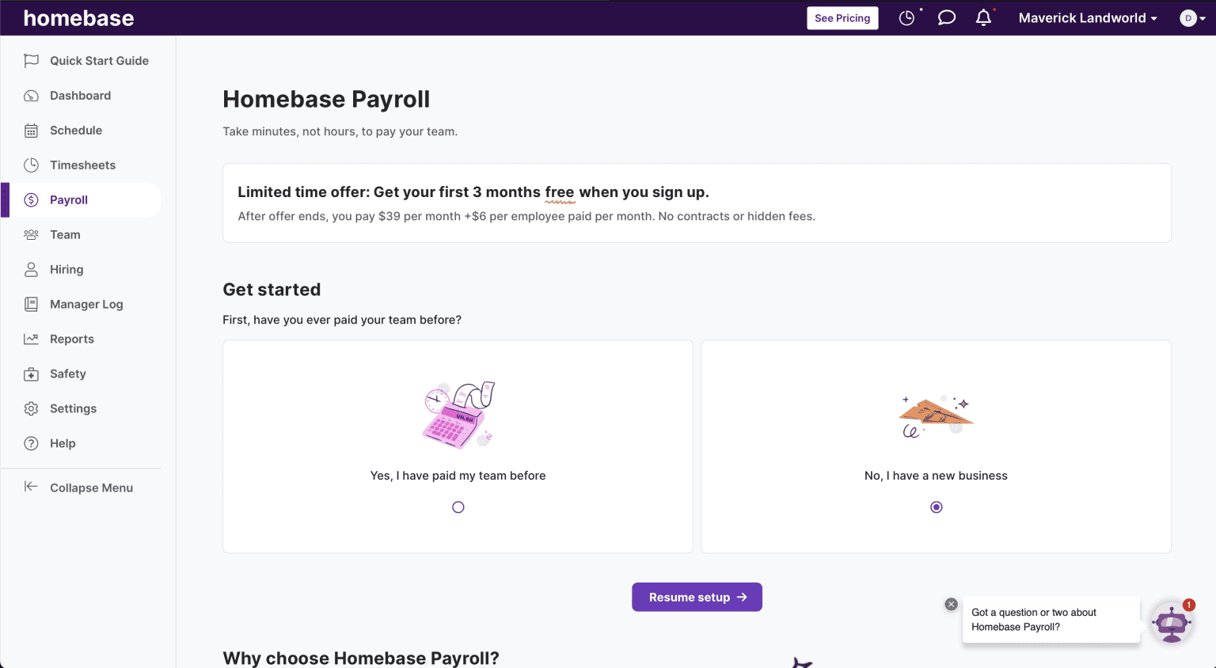Open the Reports chart icon
This screenshot has height=668, width=1216.
tap(32, 339)
